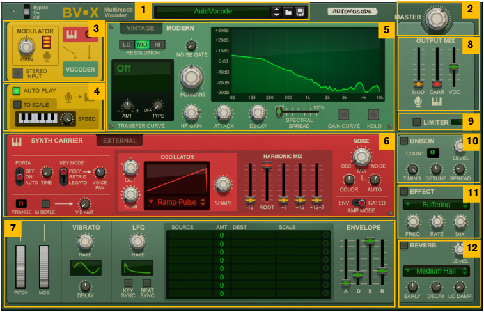Click the oscillator OCT knob

coord(130,168)
